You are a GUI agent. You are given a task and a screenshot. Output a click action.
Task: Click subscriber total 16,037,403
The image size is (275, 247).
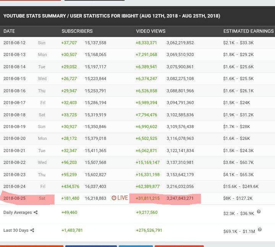click(x=95, y=186)
